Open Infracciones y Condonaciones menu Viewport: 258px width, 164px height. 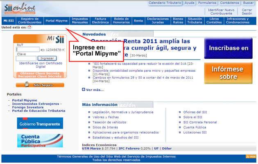tap(238, 21)
